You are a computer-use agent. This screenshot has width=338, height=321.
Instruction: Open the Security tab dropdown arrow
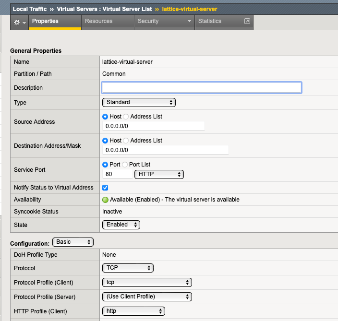tap(189, 22)
